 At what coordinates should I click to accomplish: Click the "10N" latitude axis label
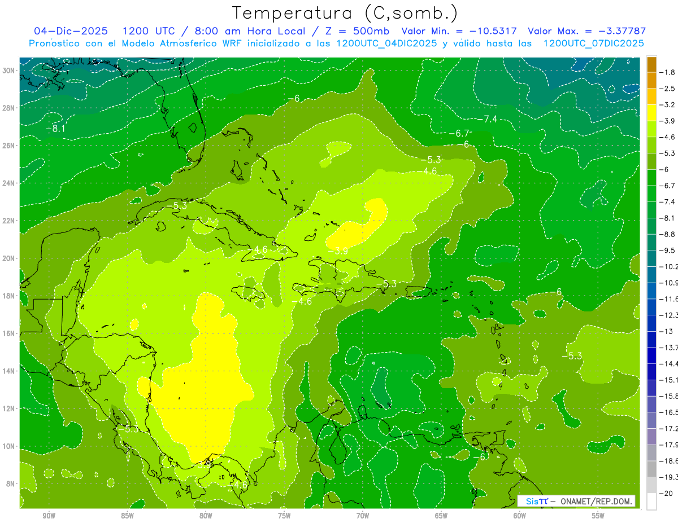click(8, 446)
